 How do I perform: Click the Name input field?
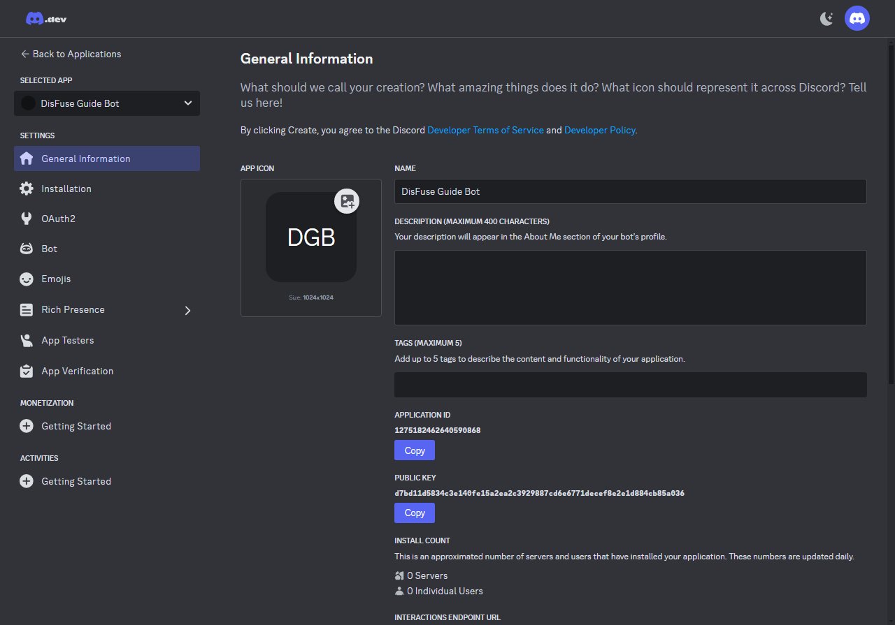click(x=631, y=191)
